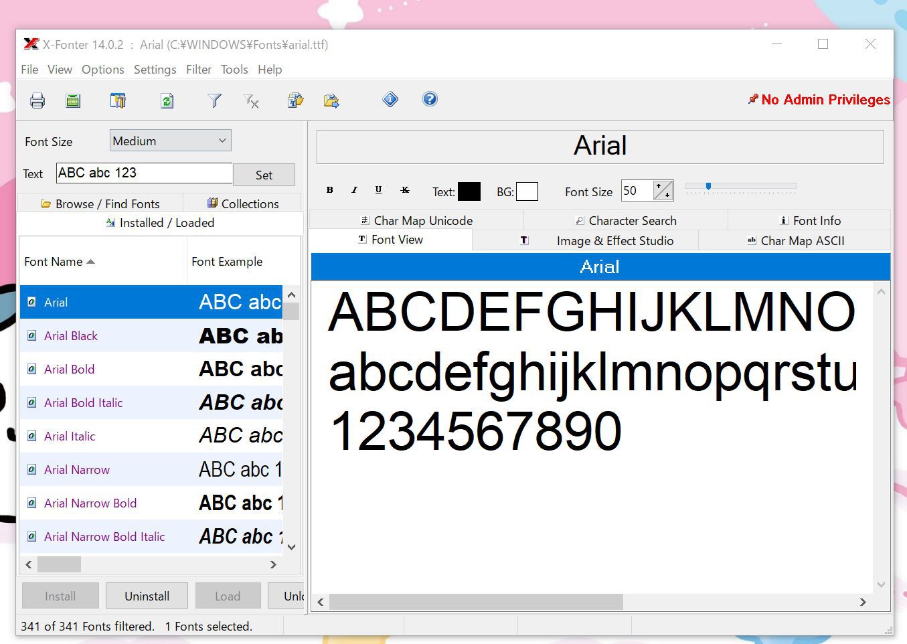Open the settings tools icon in toolbar

point(118,100)
